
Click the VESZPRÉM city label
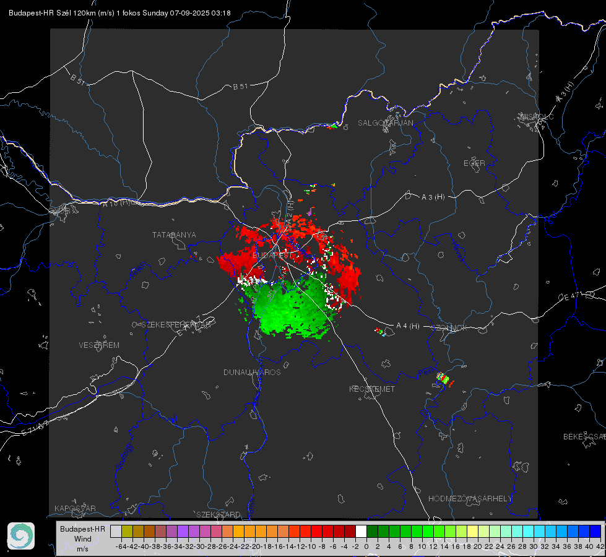(x=99, y=345)
